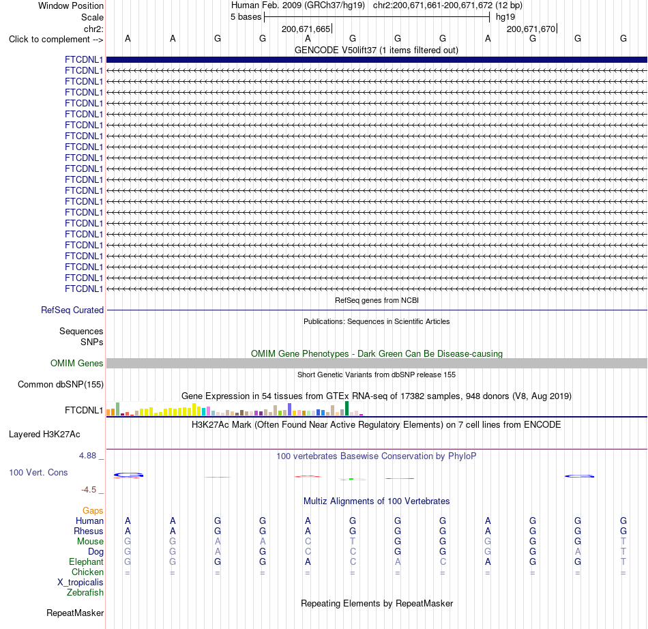Click the 'T' base in the Dog row

pyautogui.click(x=623, y=552)
